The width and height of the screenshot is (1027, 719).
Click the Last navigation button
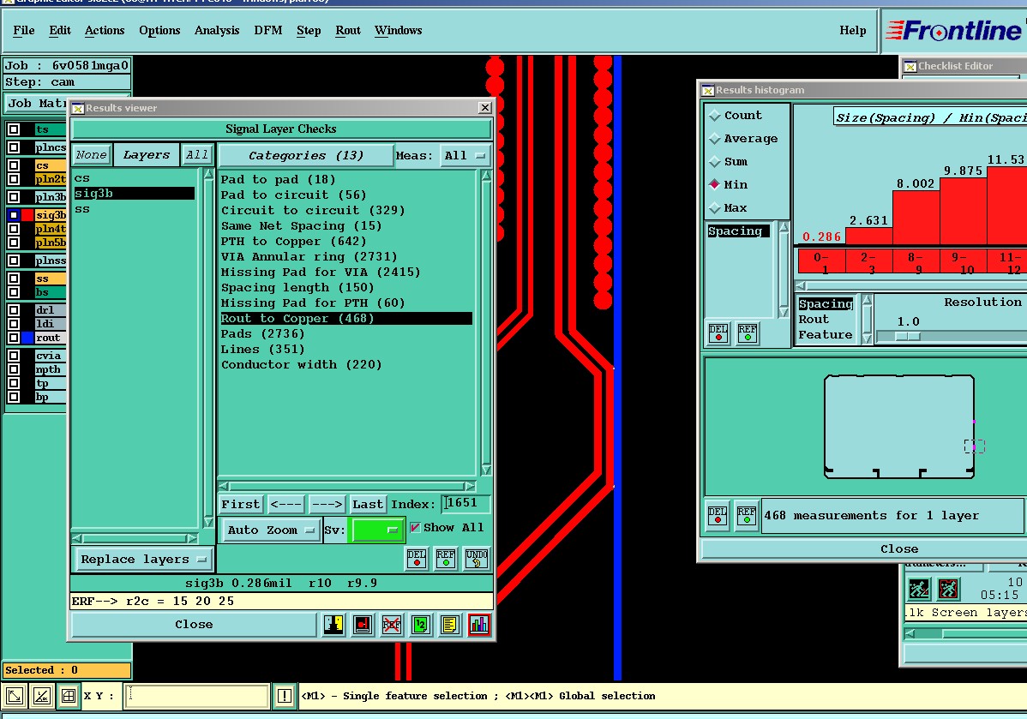point(368,505)
